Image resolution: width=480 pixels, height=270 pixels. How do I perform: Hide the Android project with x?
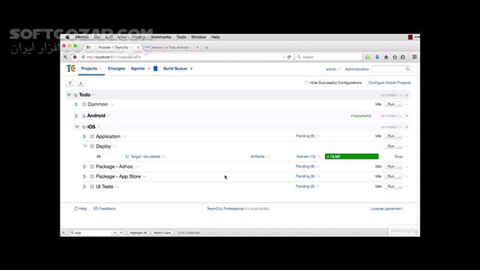[407, 116]
